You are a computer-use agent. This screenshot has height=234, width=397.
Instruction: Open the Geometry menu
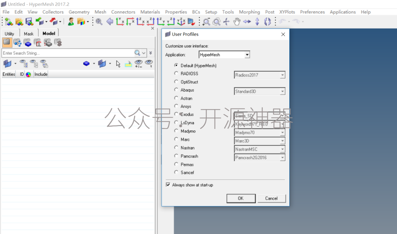[x=79, y=12]
